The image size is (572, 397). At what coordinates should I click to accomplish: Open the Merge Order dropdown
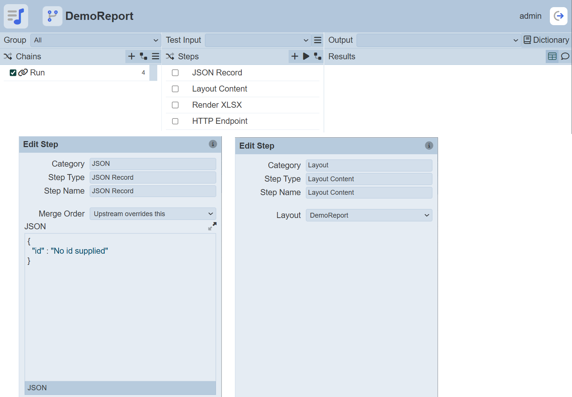click(x=153, y=214)
